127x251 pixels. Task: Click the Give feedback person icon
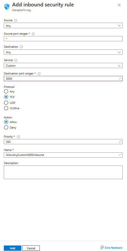click(102, 248)
